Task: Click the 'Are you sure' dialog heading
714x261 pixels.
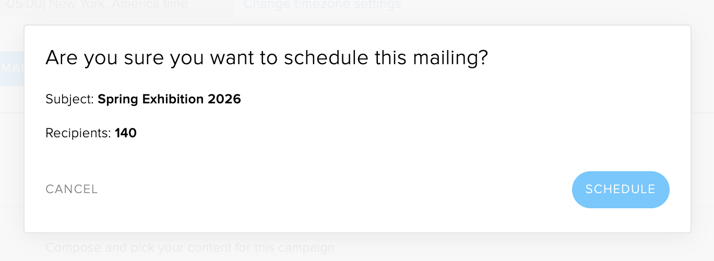Action: point(266,57)
